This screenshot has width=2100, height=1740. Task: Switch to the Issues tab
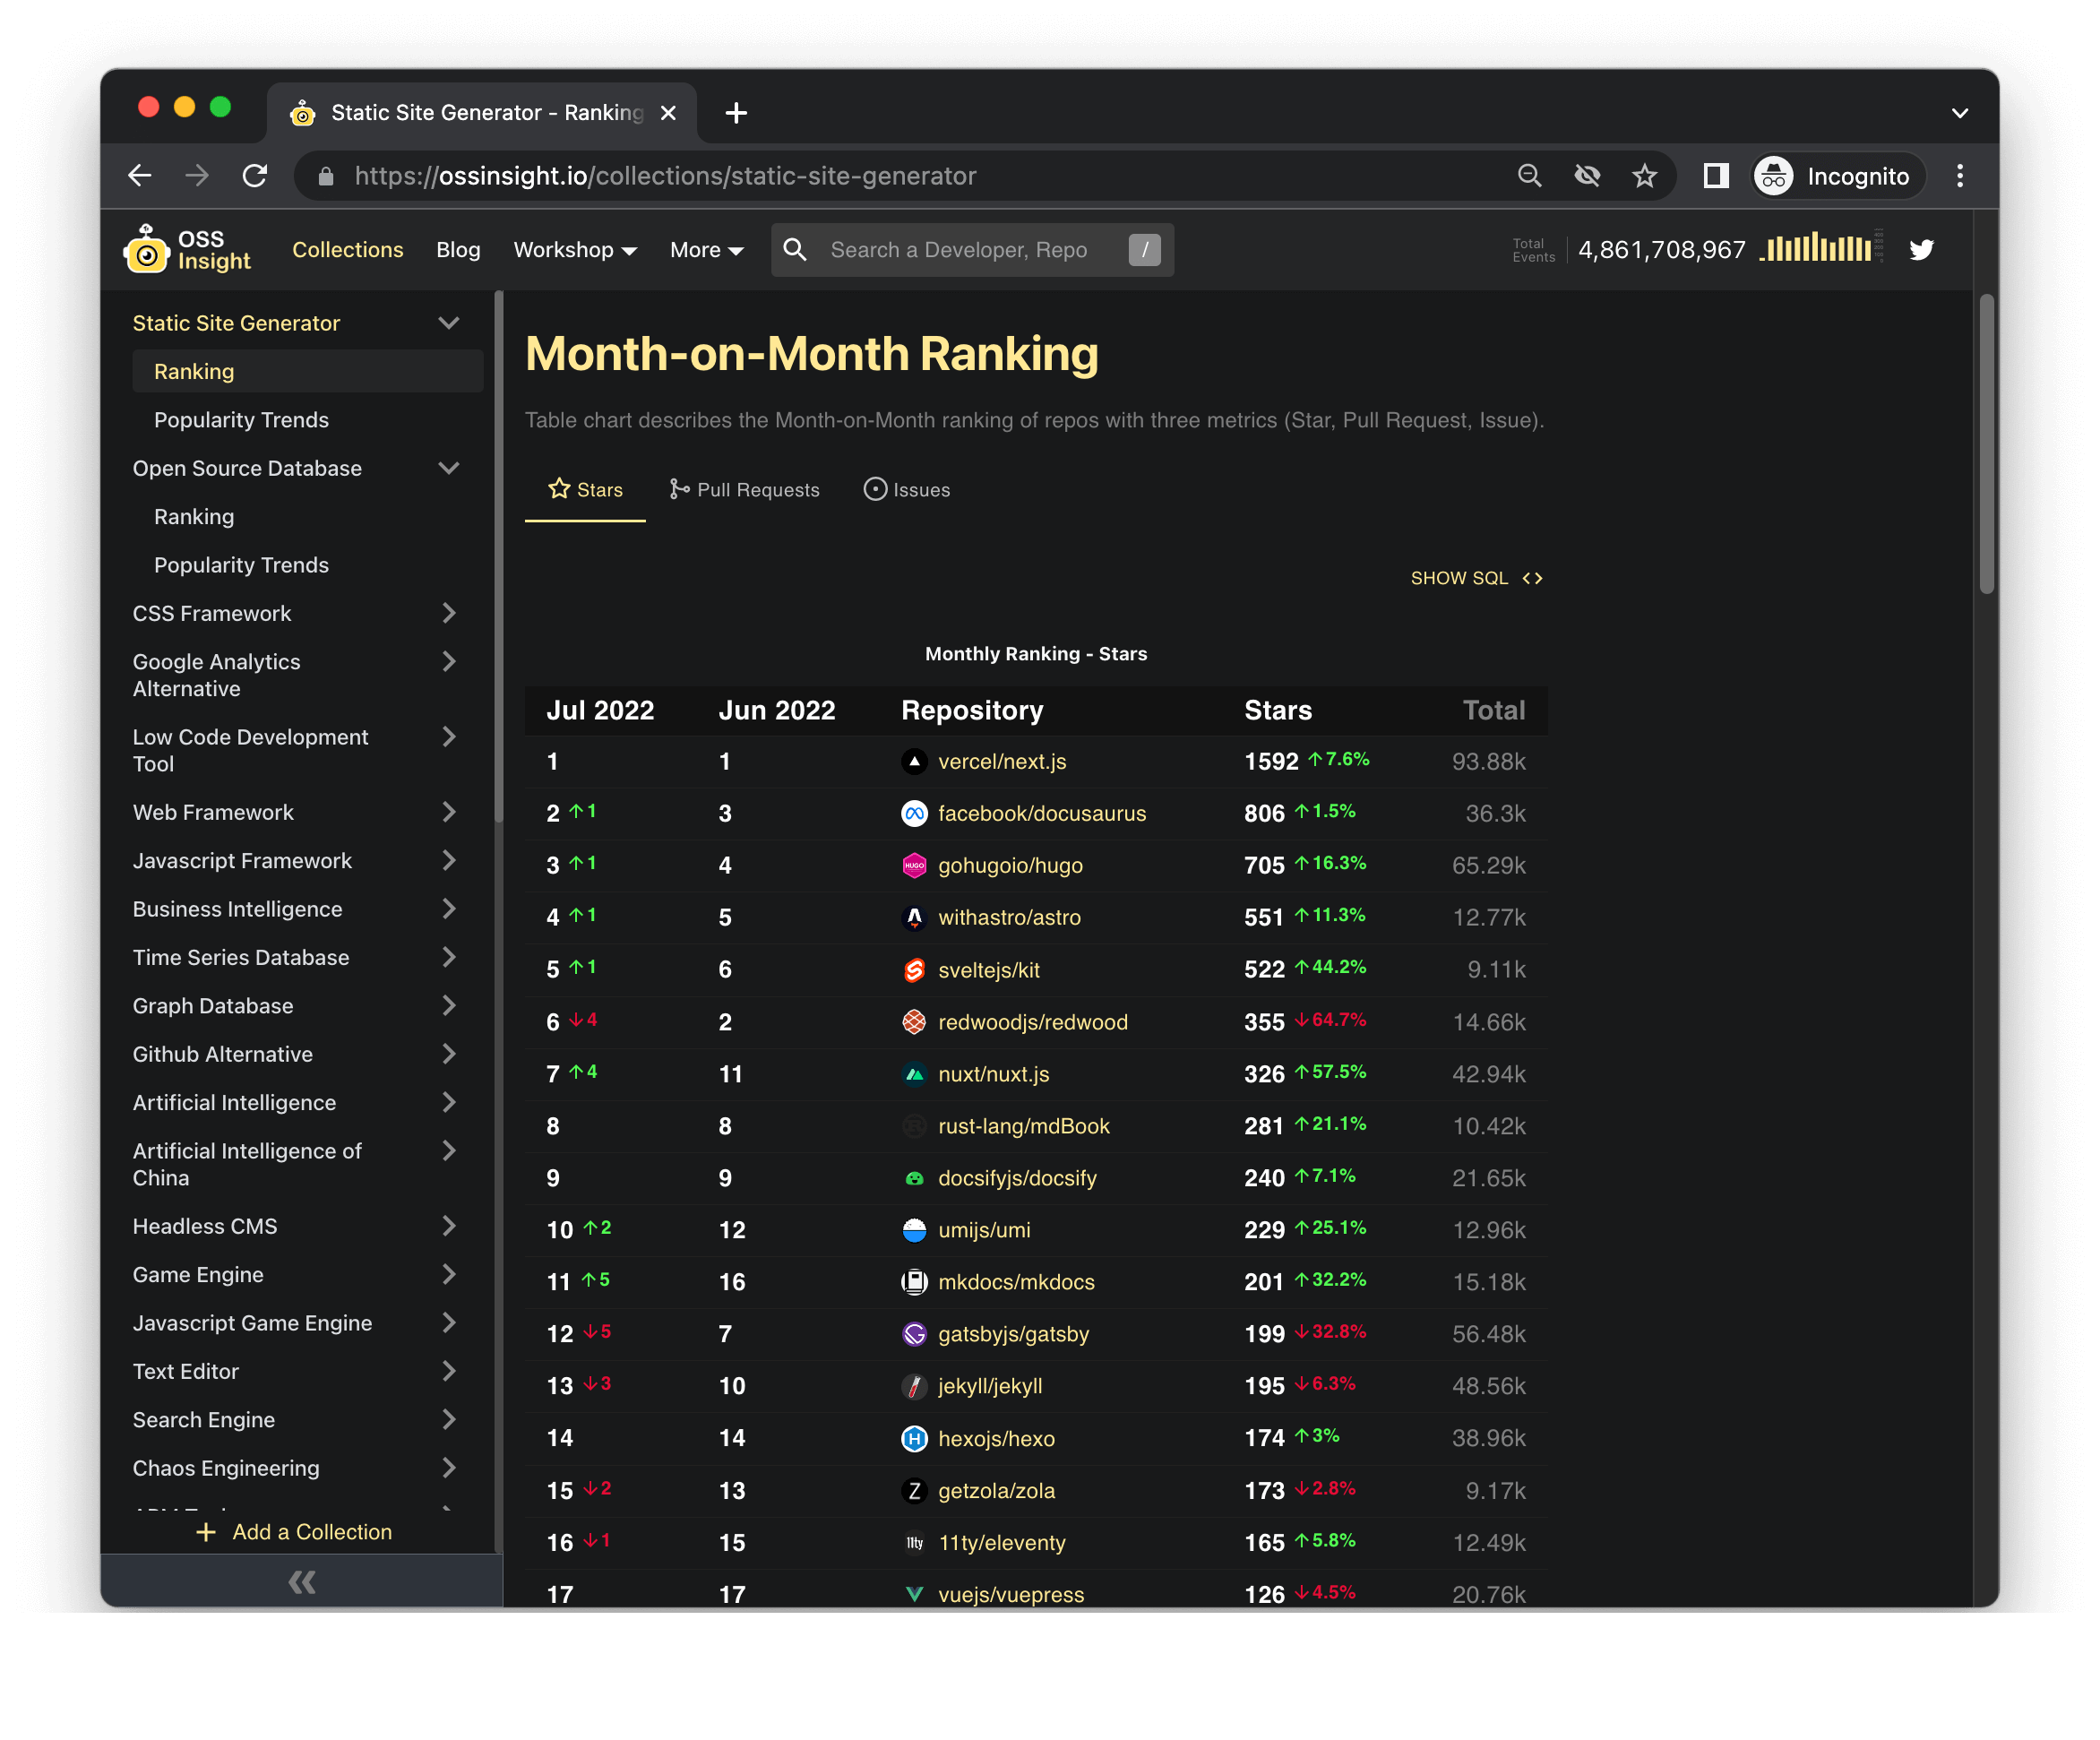coord(907,490)
